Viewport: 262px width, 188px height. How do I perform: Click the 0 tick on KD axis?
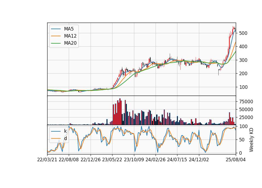tap(240, 153)
